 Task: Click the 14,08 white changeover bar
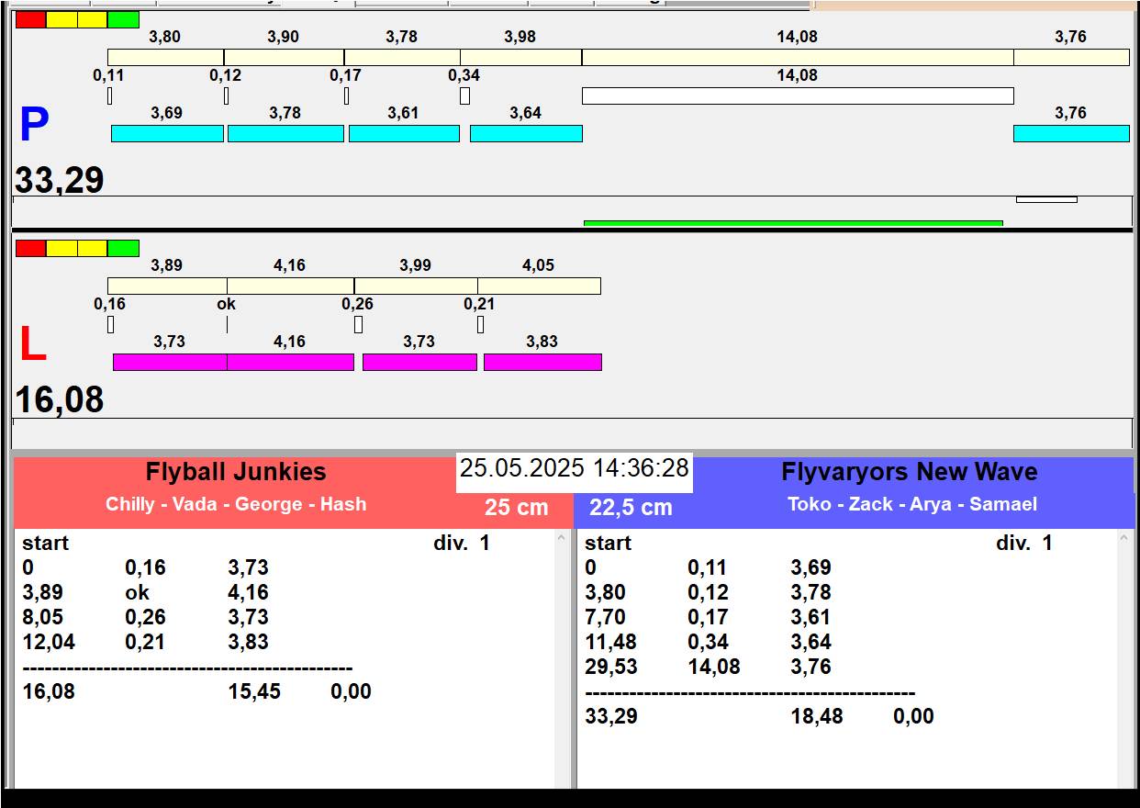(797, 95)
